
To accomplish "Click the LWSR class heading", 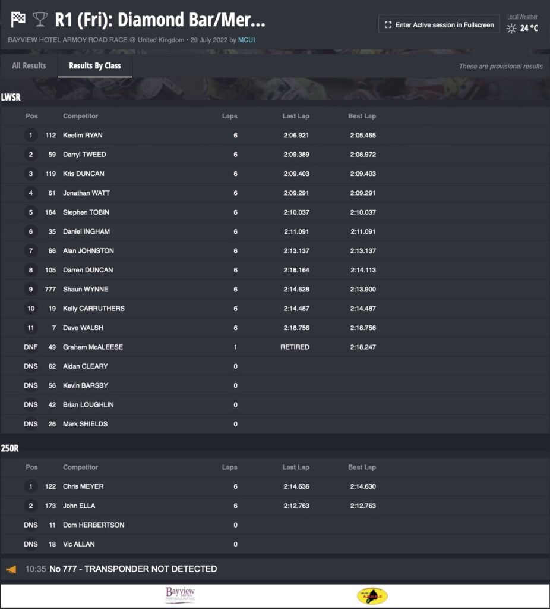I will point(11,97).
